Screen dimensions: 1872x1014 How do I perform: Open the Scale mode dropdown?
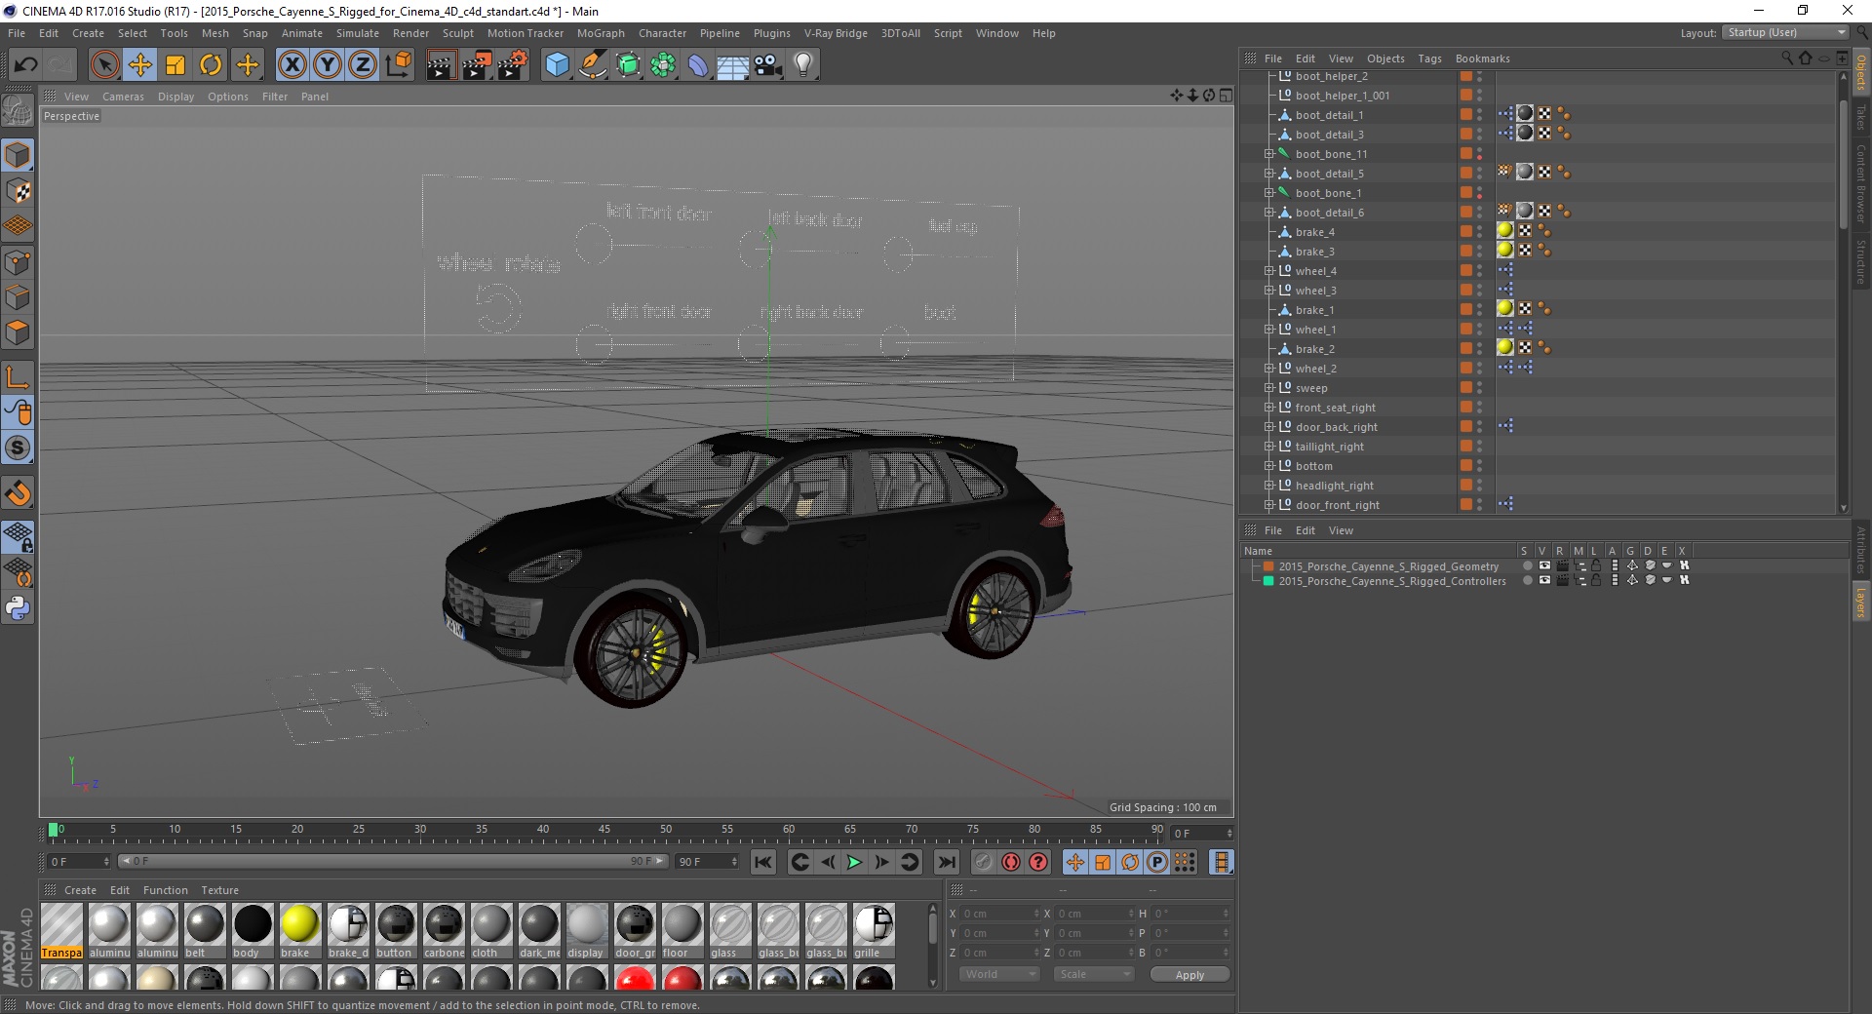click(x=1094, y=974)
